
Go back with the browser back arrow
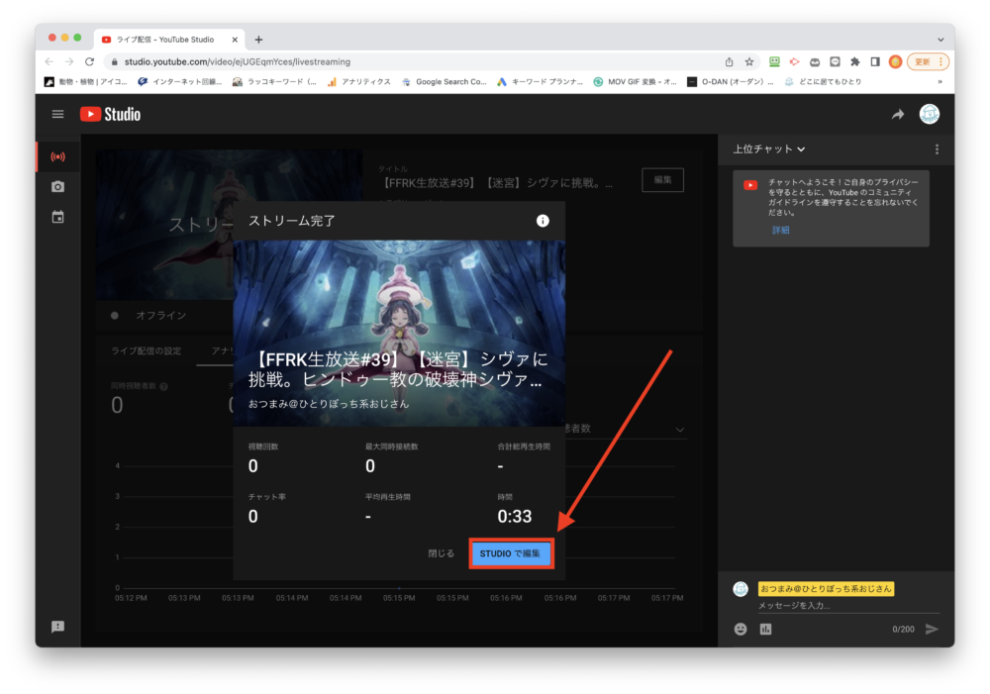(49, 62)
